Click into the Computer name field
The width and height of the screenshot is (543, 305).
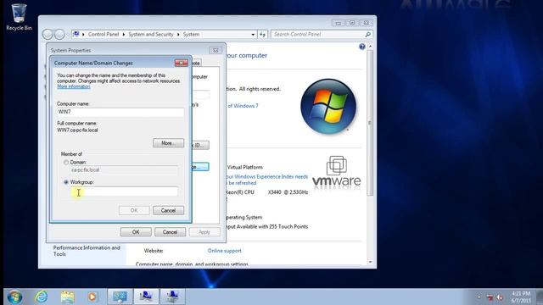pyautogui.click(x=120, y=112)
